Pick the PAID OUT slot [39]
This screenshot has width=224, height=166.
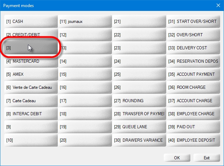[193, 127]
